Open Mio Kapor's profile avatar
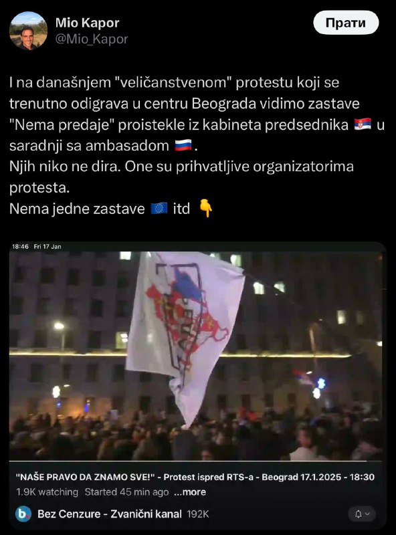Screen dimensions: 396x535 click(x=28, y=31)
